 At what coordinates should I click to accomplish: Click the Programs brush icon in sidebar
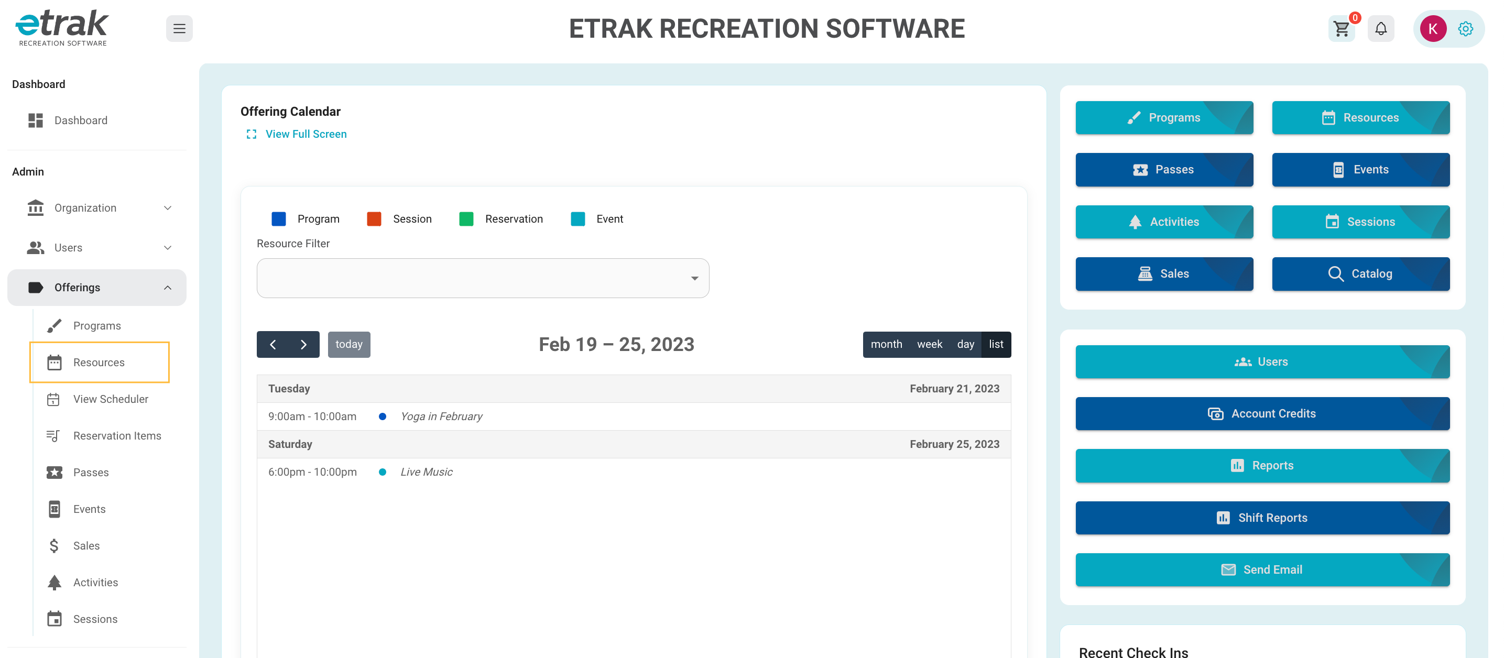point(55,326)
